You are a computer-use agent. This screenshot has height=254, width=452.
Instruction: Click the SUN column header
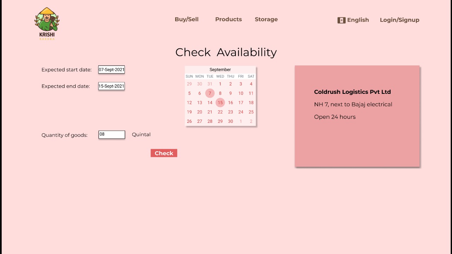click(x=189, y=76)
